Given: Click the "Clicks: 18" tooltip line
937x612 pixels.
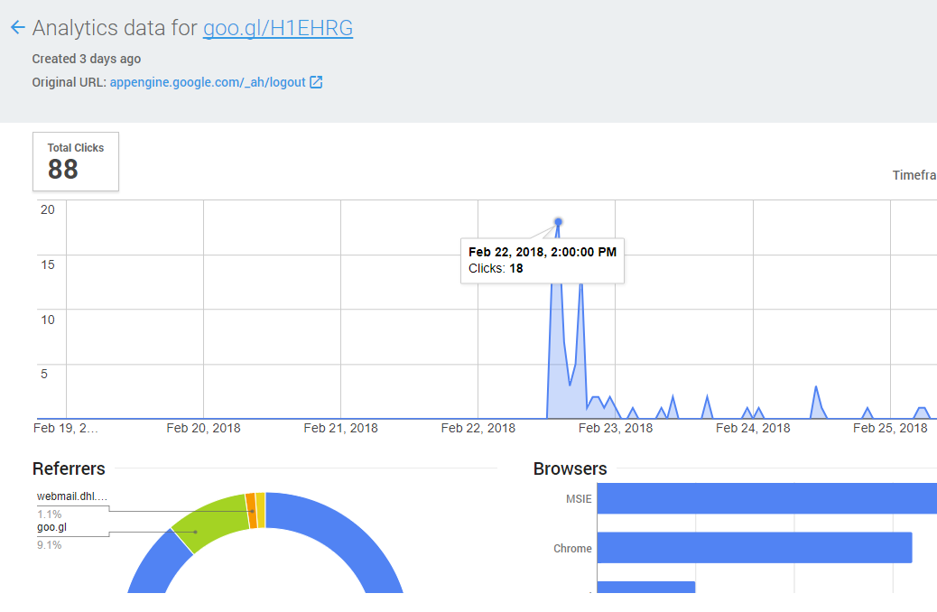Looking at the screenshot, I should coord(496,268).
